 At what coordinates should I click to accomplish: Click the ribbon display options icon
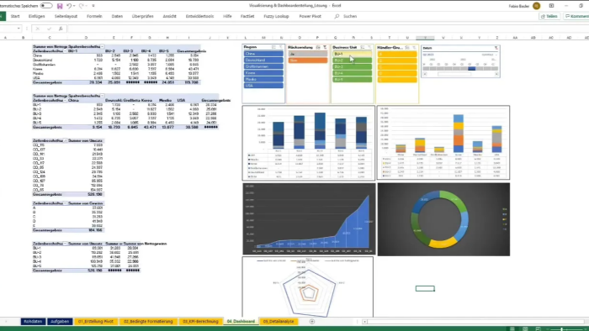coord(551,6)
